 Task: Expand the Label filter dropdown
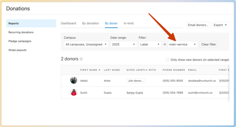[x=150, y=44]
